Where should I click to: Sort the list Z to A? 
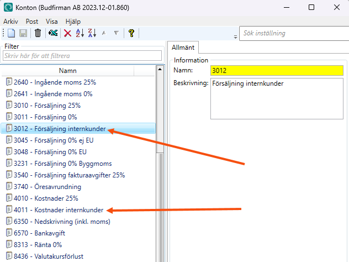pyautogui.click(x=92, y=33)
